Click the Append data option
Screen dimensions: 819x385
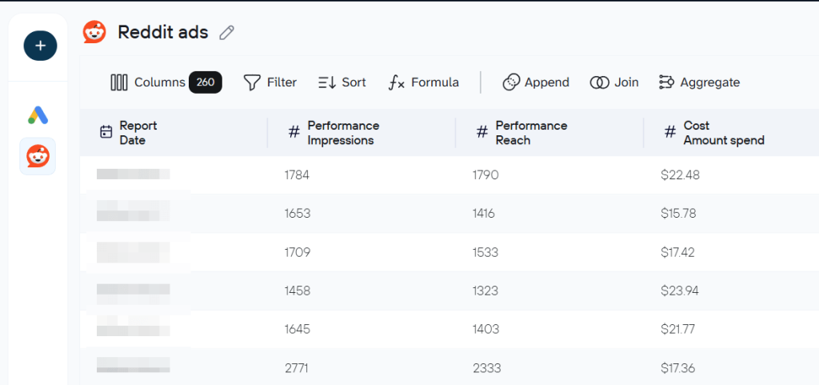[x=536, y=82]
